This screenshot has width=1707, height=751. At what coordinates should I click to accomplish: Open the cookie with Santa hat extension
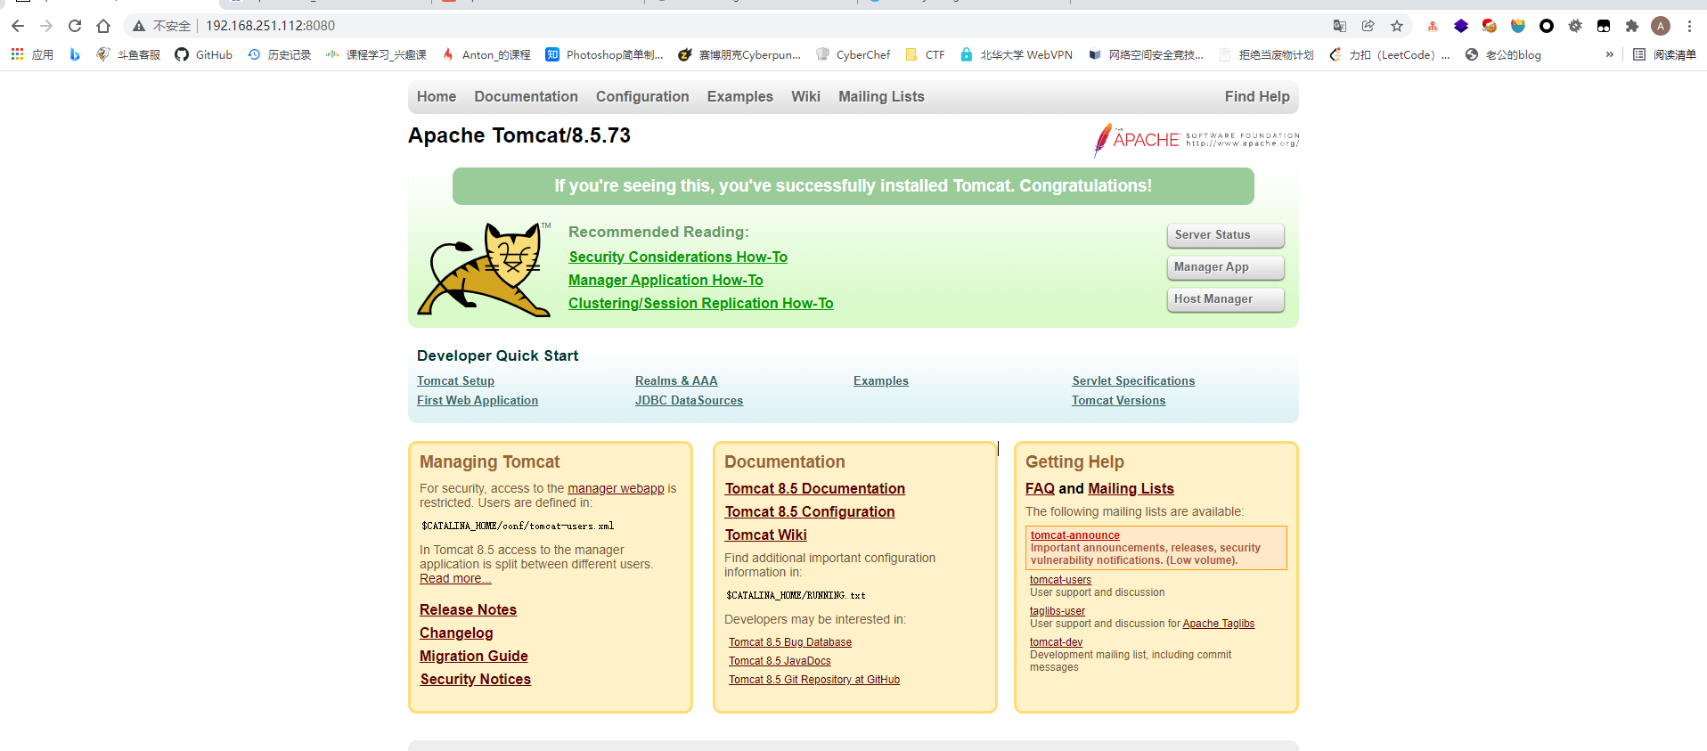point(1490,26)
